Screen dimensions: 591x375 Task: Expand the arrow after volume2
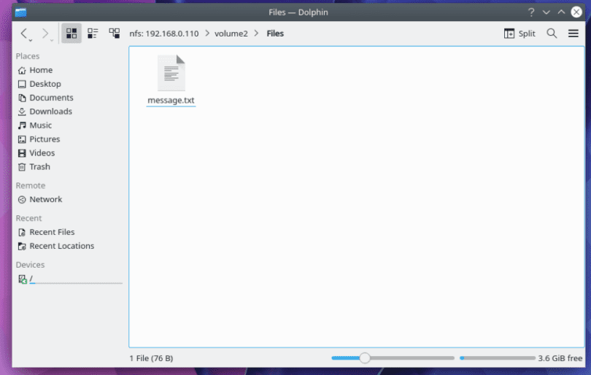click(x=256, y=33)
